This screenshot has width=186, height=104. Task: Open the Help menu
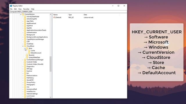pyautogui.click(x=33, y=9)
